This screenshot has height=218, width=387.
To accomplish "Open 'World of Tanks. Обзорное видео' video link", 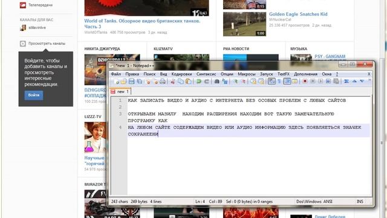I will coord(142,24).
